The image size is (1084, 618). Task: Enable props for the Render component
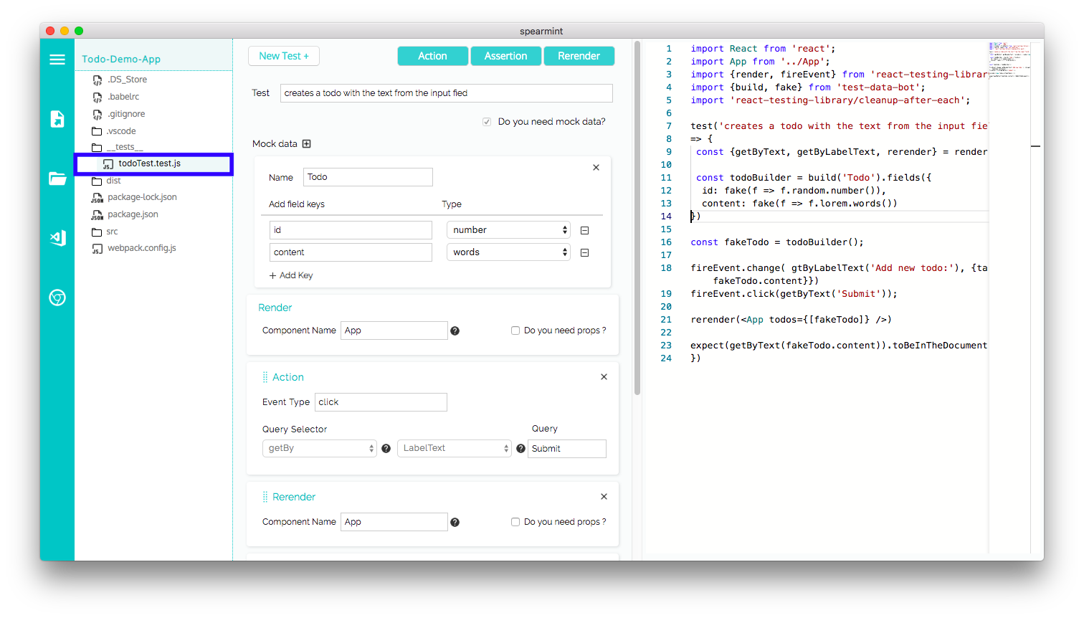tap(515, 331)
